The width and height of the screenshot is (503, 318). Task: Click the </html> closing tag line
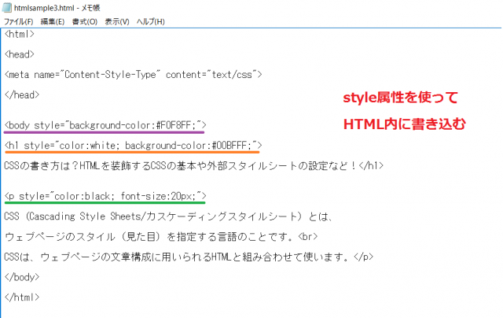(x=22, y=297)
